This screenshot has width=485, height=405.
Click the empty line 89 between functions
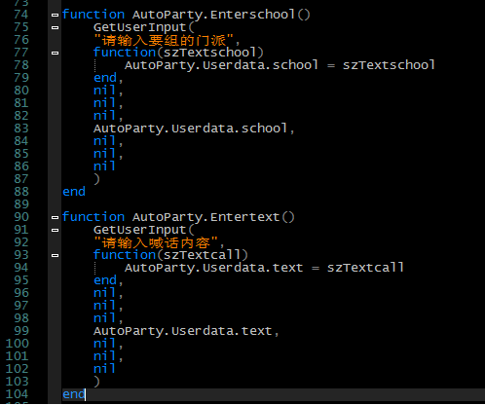pos(273,204)
